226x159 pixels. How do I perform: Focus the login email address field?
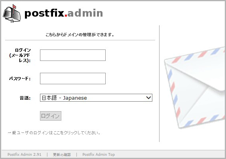73,55
